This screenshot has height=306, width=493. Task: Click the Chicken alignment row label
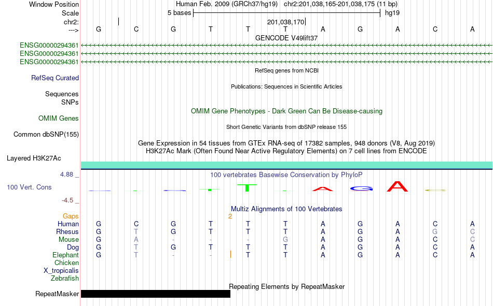[66, 263]
